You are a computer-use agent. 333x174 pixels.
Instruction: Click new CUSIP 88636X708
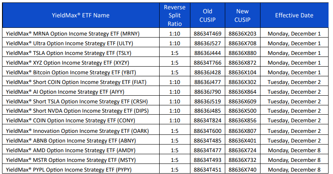pos(242,43)
